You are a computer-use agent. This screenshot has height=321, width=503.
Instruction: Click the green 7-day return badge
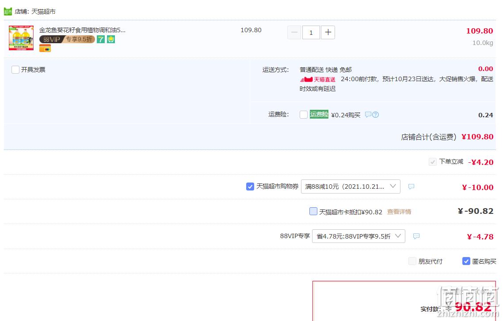click(101, 39)
